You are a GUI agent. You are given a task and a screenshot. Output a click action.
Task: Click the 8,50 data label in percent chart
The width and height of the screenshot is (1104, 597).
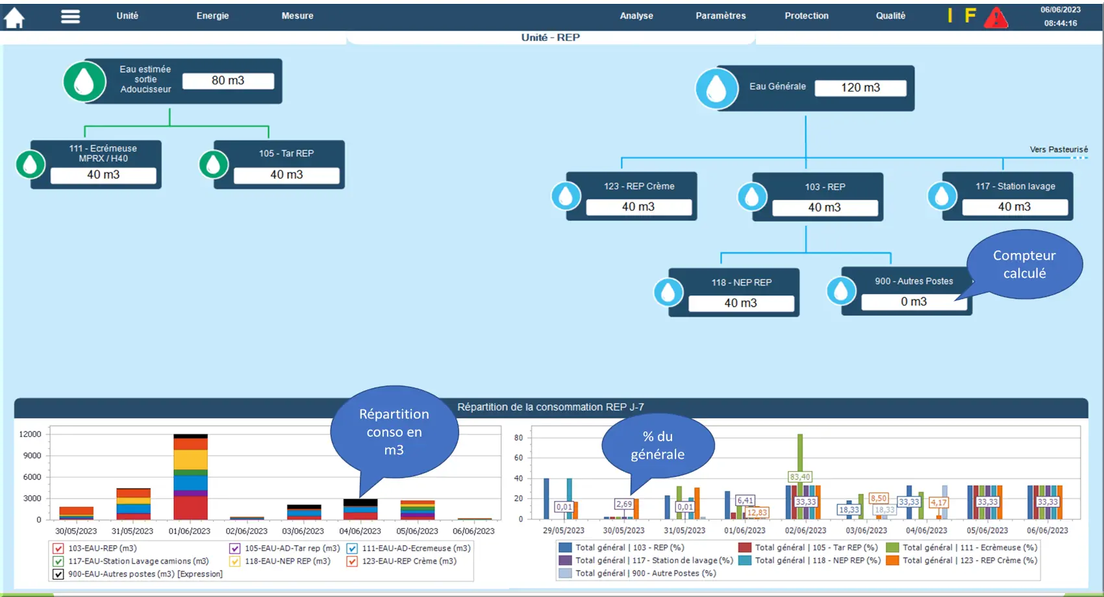(x=879, y=498)
